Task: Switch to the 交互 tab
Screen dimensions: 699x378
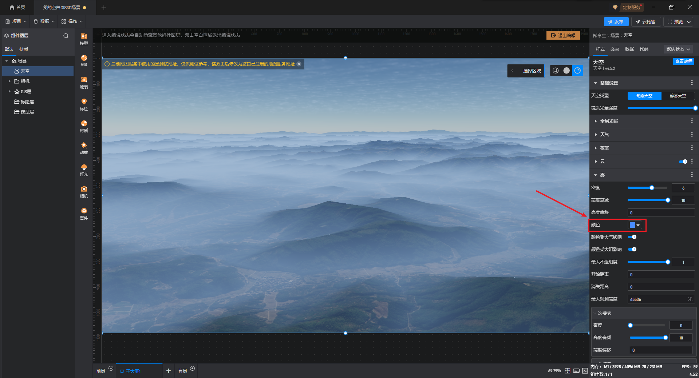Action: (x=615, y=49)
